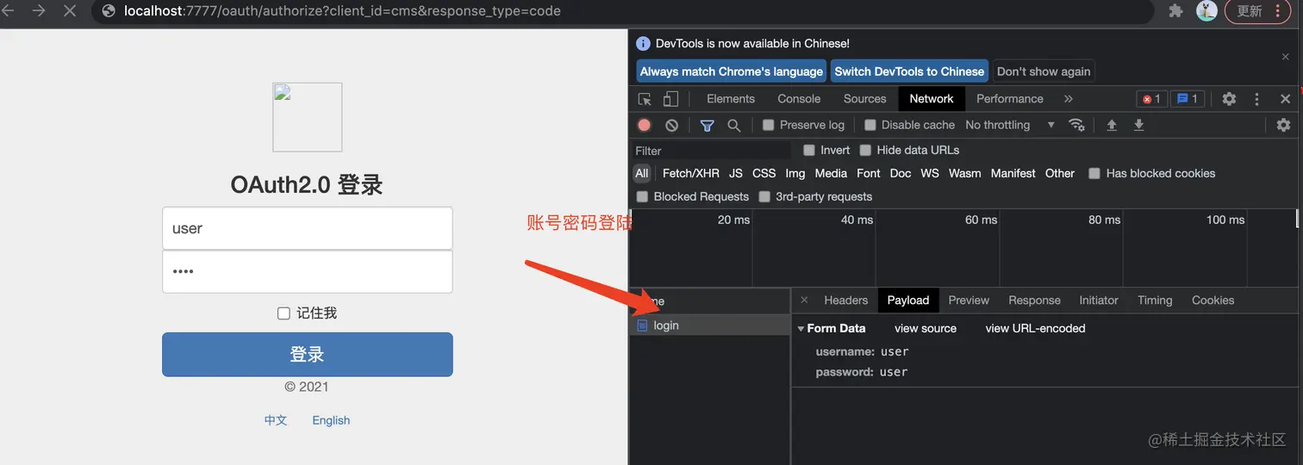Select the login request row

pos(710,325)
